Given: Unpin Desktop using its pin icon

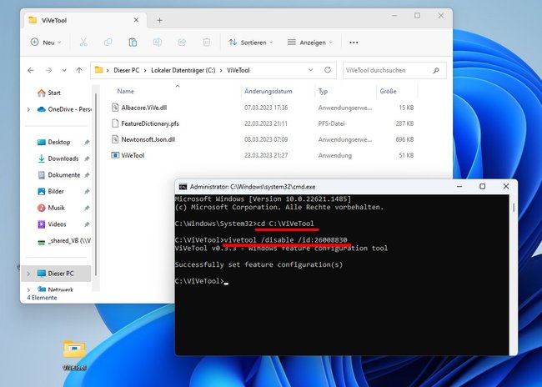Looking at the screenshot, I should [87, 142].
